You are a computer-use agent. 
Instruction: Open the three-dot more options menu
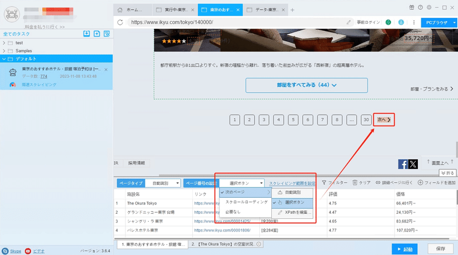pyautogui.click(x=414, y=22)
